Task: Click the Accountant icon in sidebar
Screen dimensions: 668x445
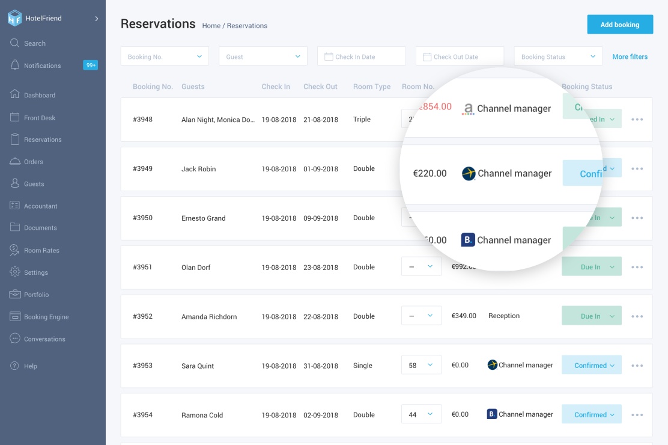Action: point(14,205)
